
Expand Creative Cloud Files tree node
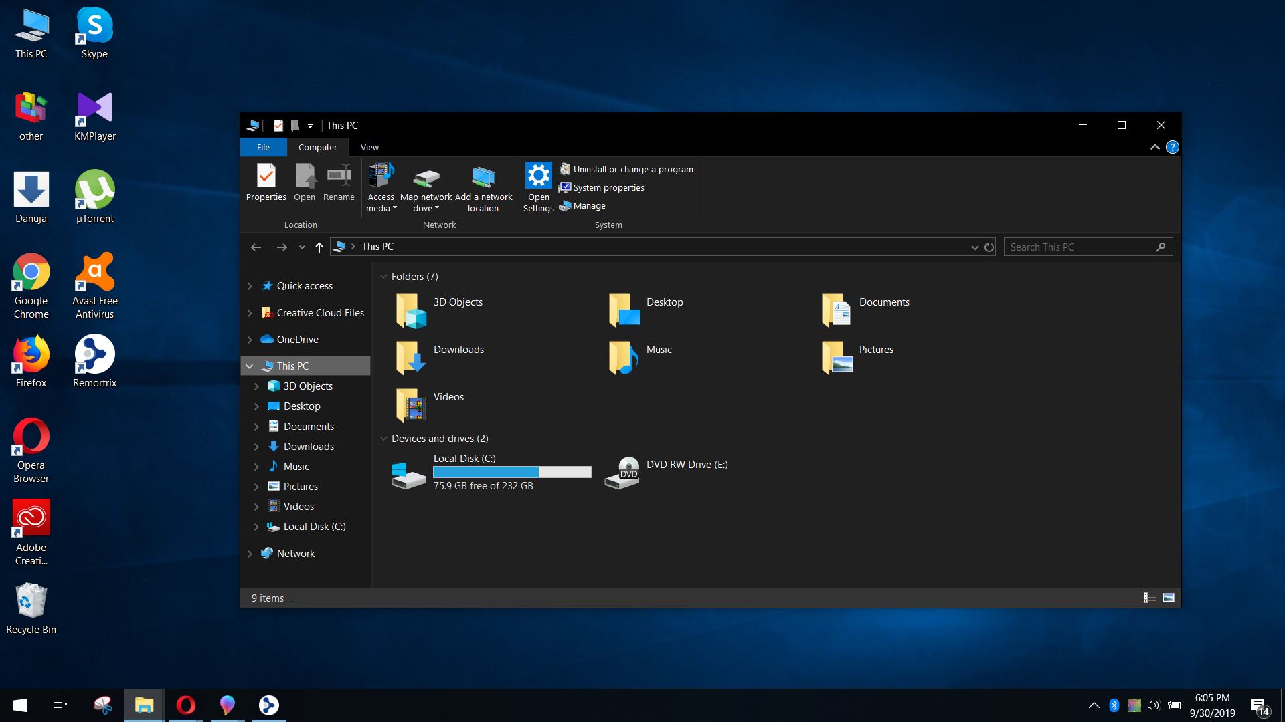[x=250, y=313]
